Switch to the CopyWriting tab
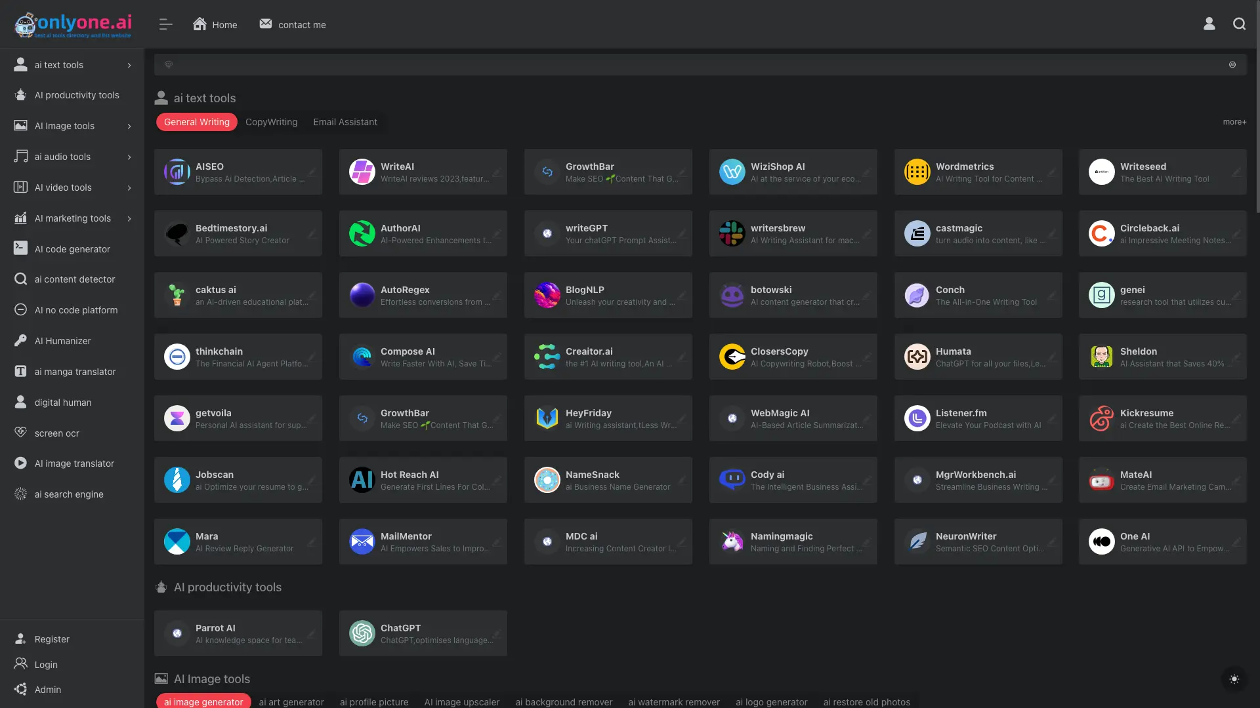1260x708 pixels. click(272, 122)
